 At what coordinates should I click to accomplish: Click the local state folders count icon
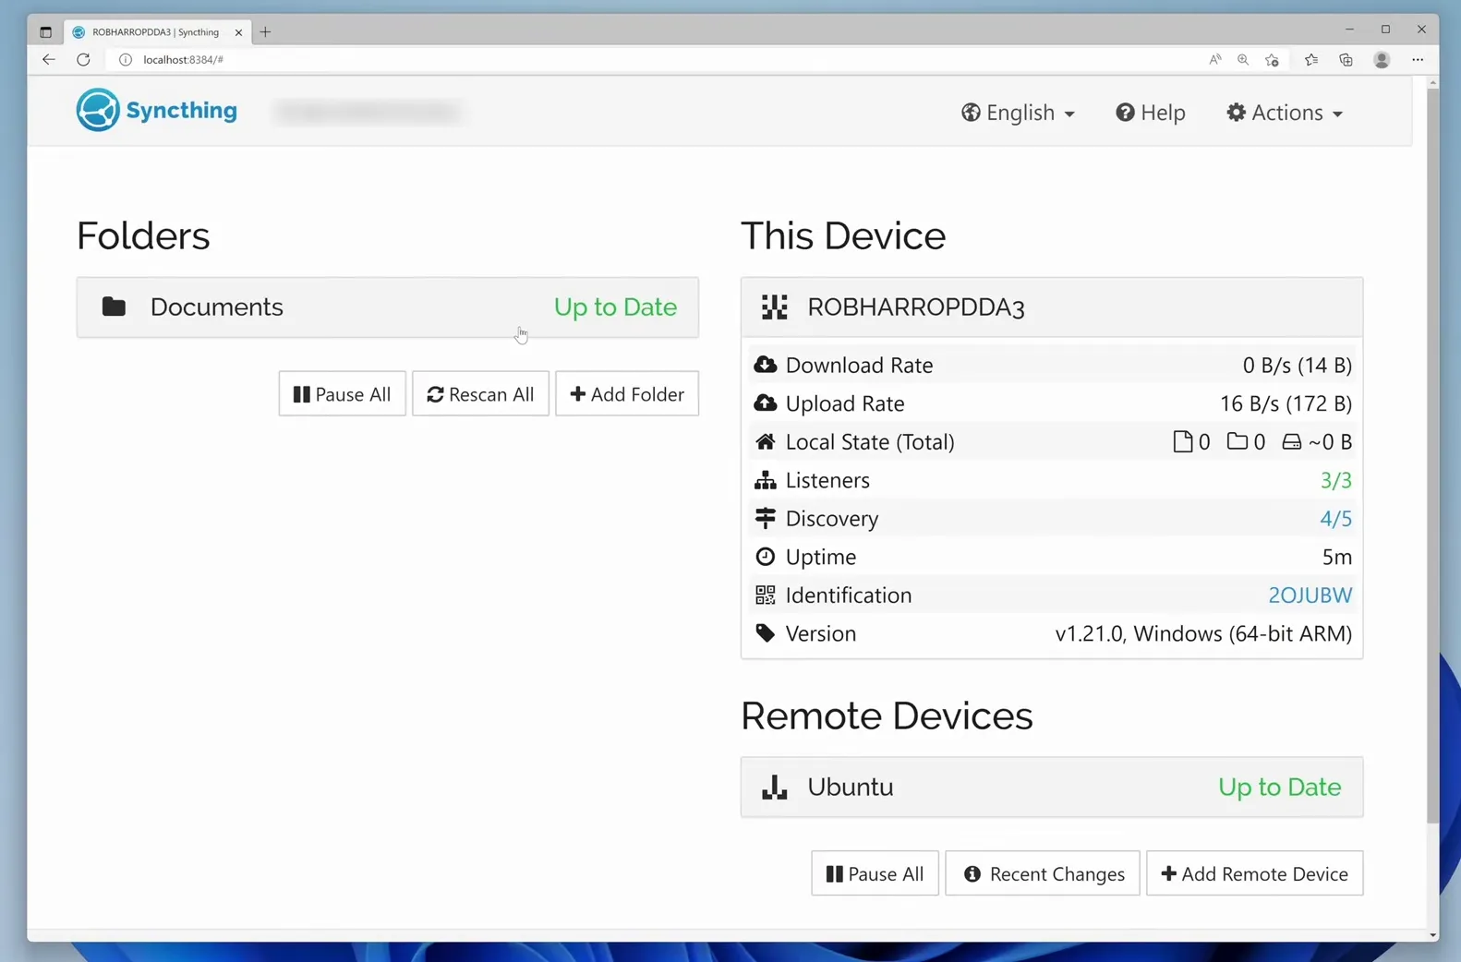(x=1237, y=441)
